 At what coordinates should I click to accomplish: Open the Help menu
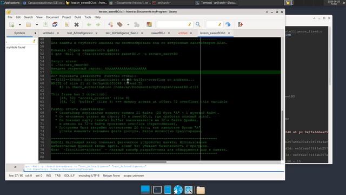(x=97, y=17)
